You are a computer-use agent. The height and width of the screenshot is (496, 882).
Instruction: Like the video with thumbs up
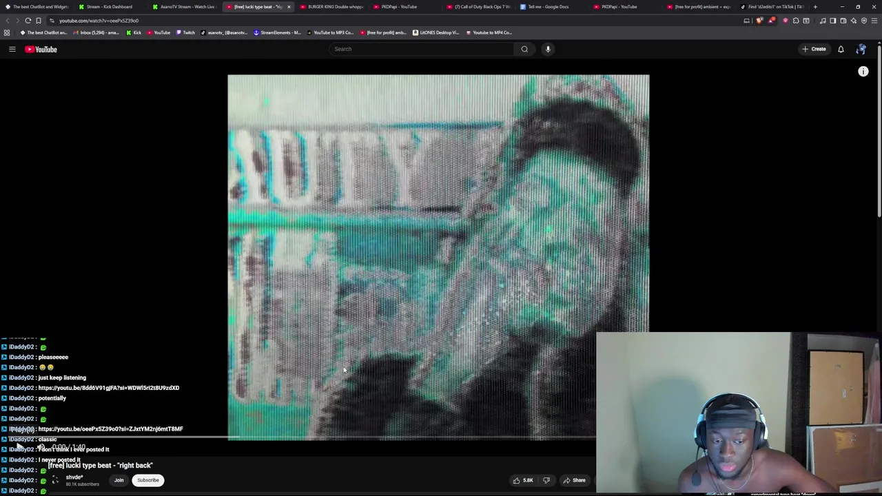(x=516, y=480)
